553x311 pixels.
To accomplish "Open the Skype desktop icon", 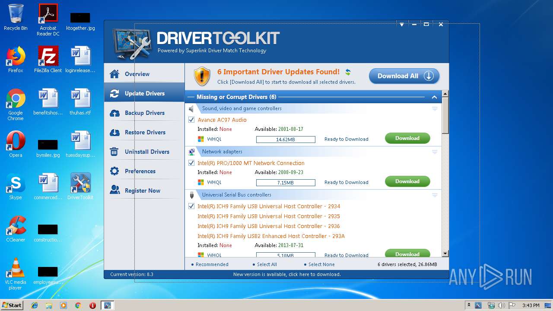I will (16, 187).
